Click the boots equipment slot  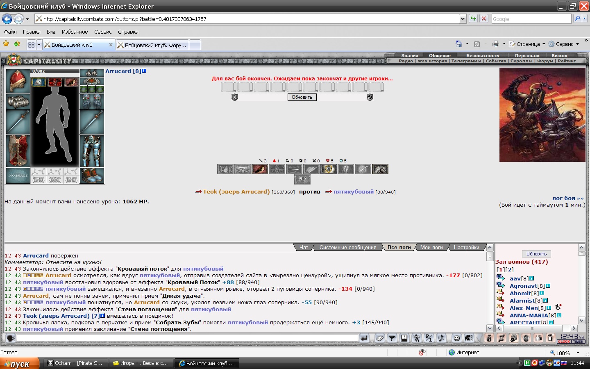click(92, 175)
